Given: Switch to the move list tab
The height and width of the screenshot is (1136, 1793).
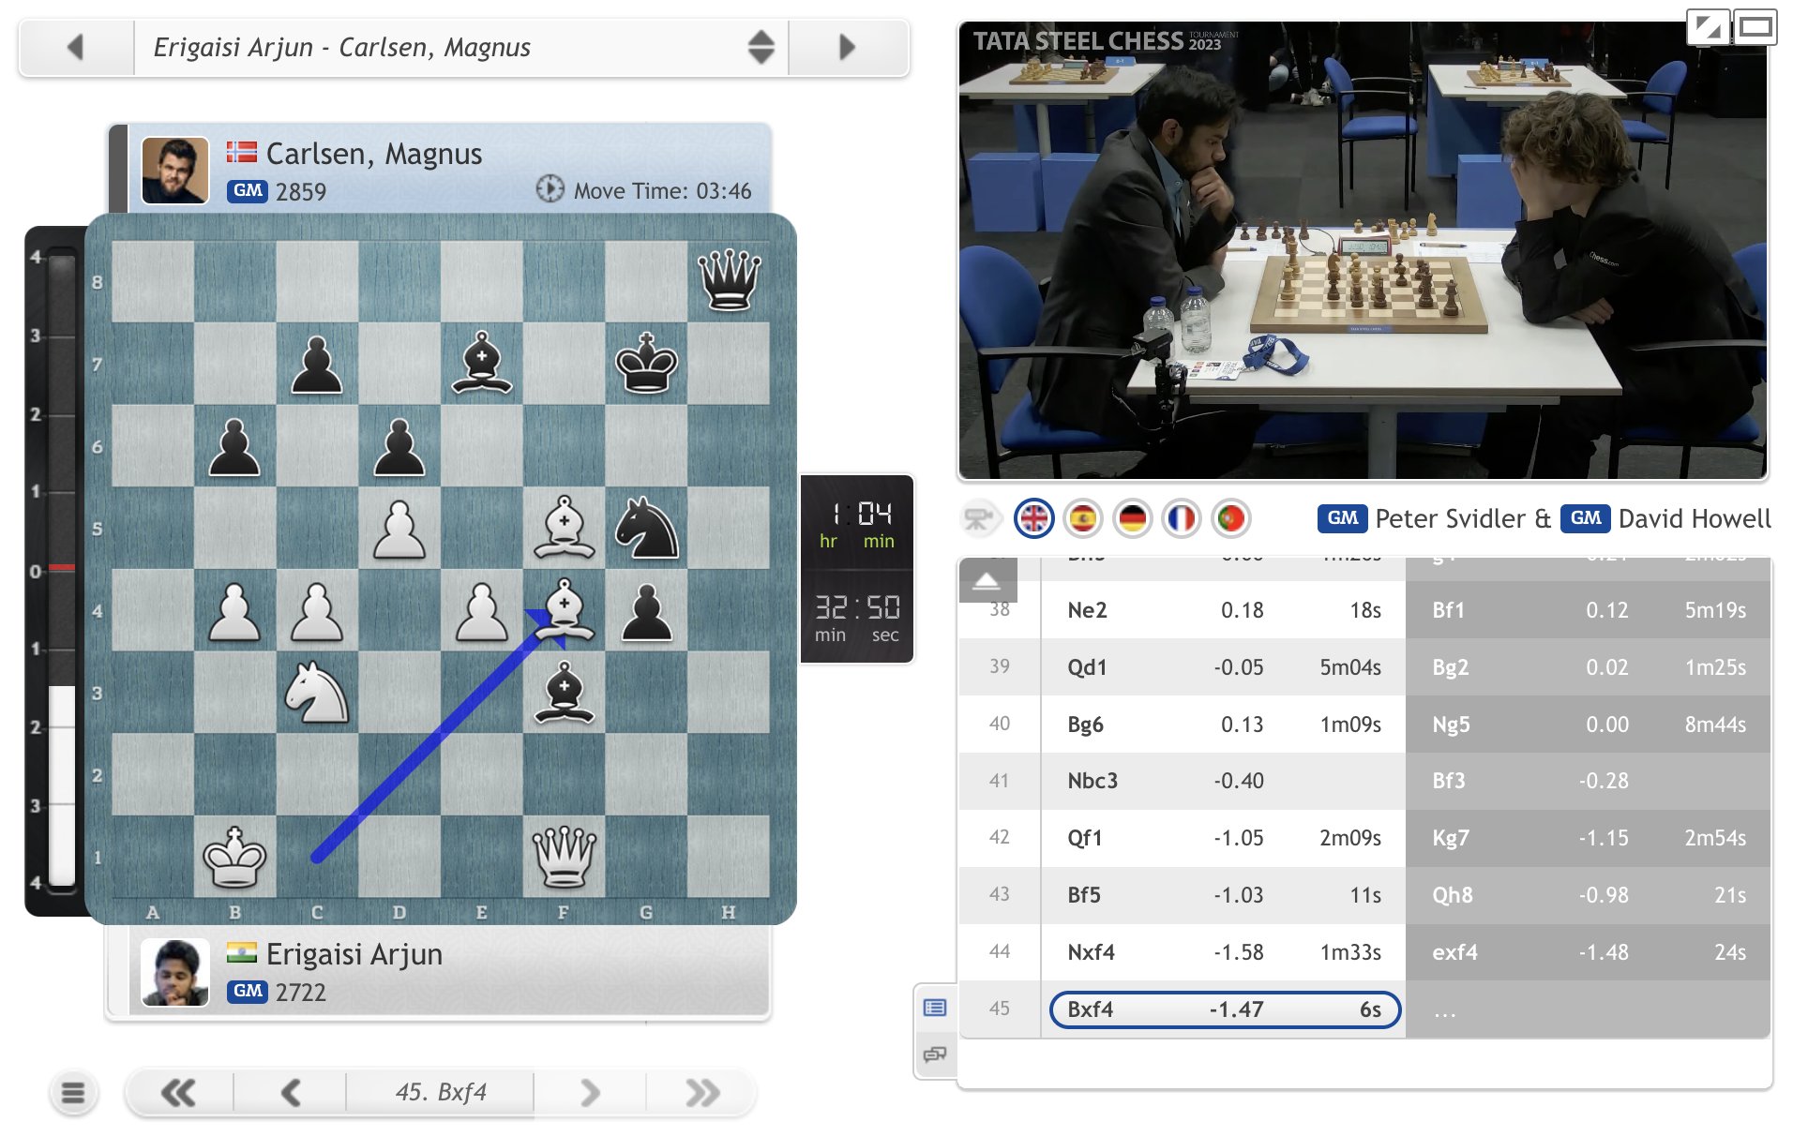Looking at the screenshot, I should pos(933,1009).
